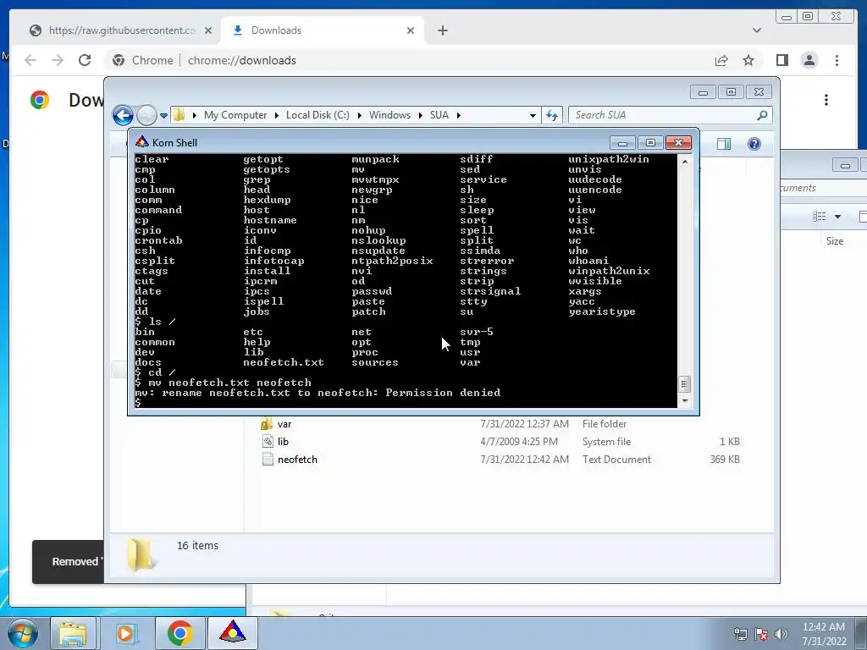Screen dimensions: 867x650
Task: Click the search magnifier icon
Action: (762, 115)
